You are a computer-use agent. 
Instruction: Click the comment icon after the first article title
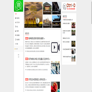(x=44, y=39)
